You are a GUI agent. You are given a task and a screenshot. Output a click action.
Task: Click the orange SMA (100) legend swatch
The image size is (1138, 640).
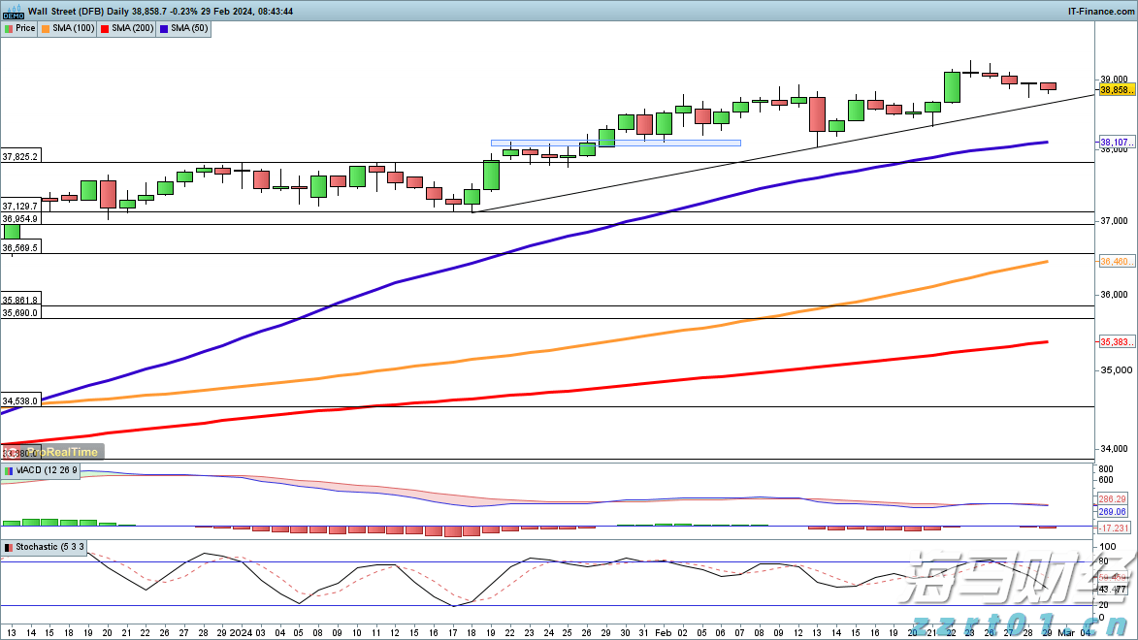pos(46,28)
